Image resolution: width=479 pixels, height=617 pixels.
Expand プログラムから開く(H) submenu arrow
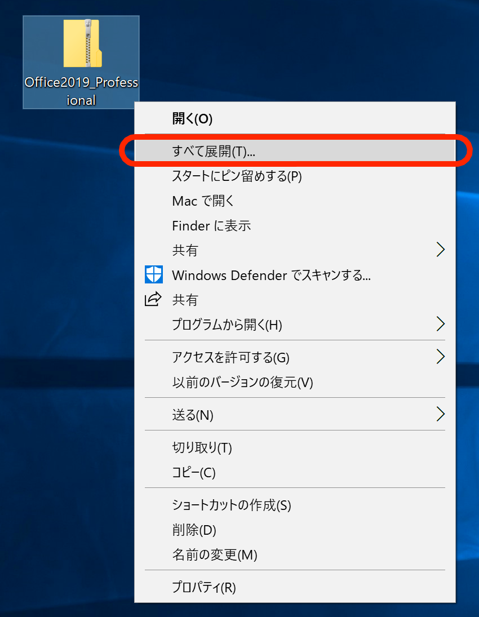(441, 324)
